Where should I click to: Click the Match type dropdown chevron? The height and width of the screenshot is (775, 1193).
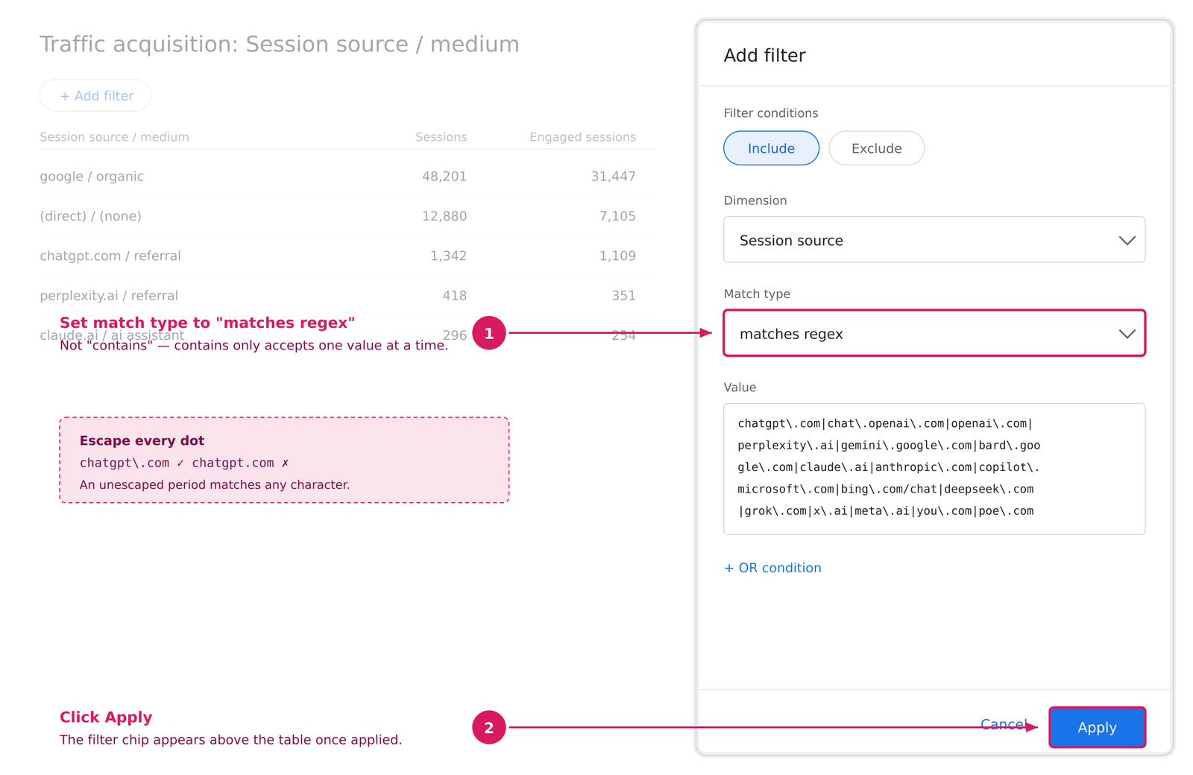1127,334
